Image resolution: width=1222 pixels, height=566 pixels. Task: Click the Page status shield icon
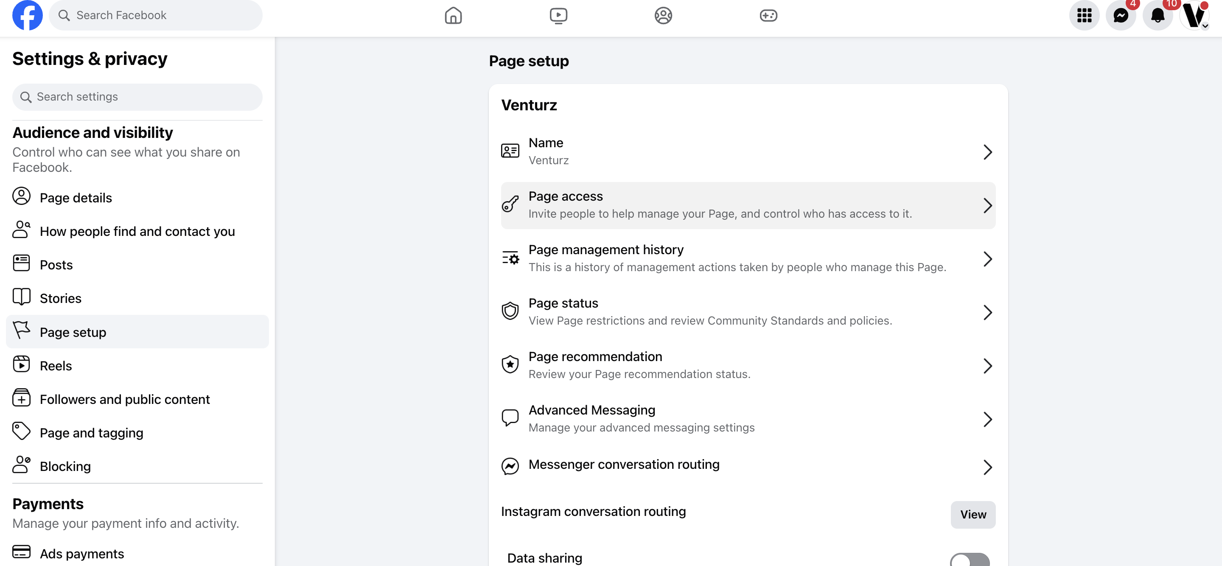pyautogui.click(x=510, y=311)
